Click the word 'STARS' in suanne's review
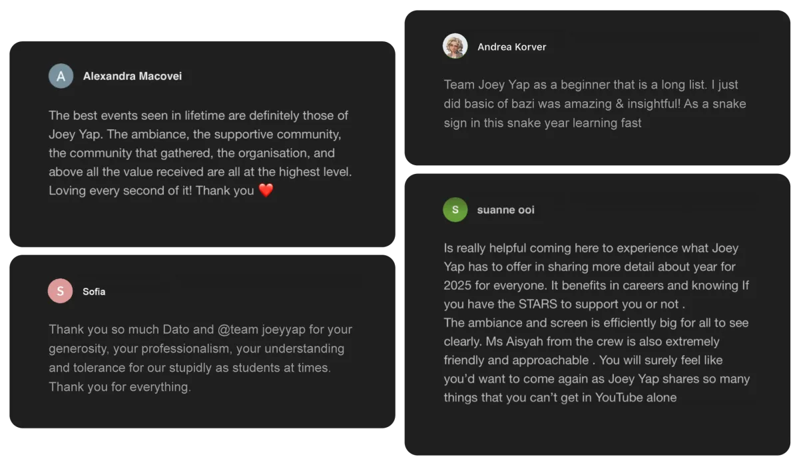The height and width of the screenshot is (465, 799). click(x=536, y=304)
